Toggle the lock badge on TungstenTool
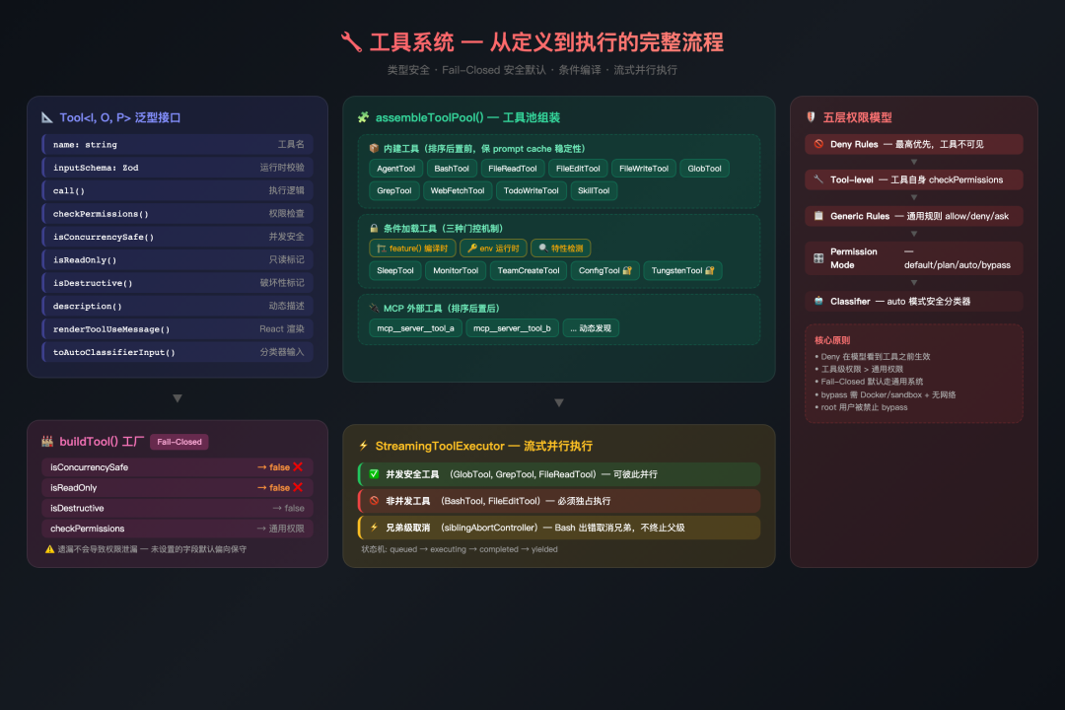The image size is (1065, 710). pyautogui.click(x=710, y=270)
